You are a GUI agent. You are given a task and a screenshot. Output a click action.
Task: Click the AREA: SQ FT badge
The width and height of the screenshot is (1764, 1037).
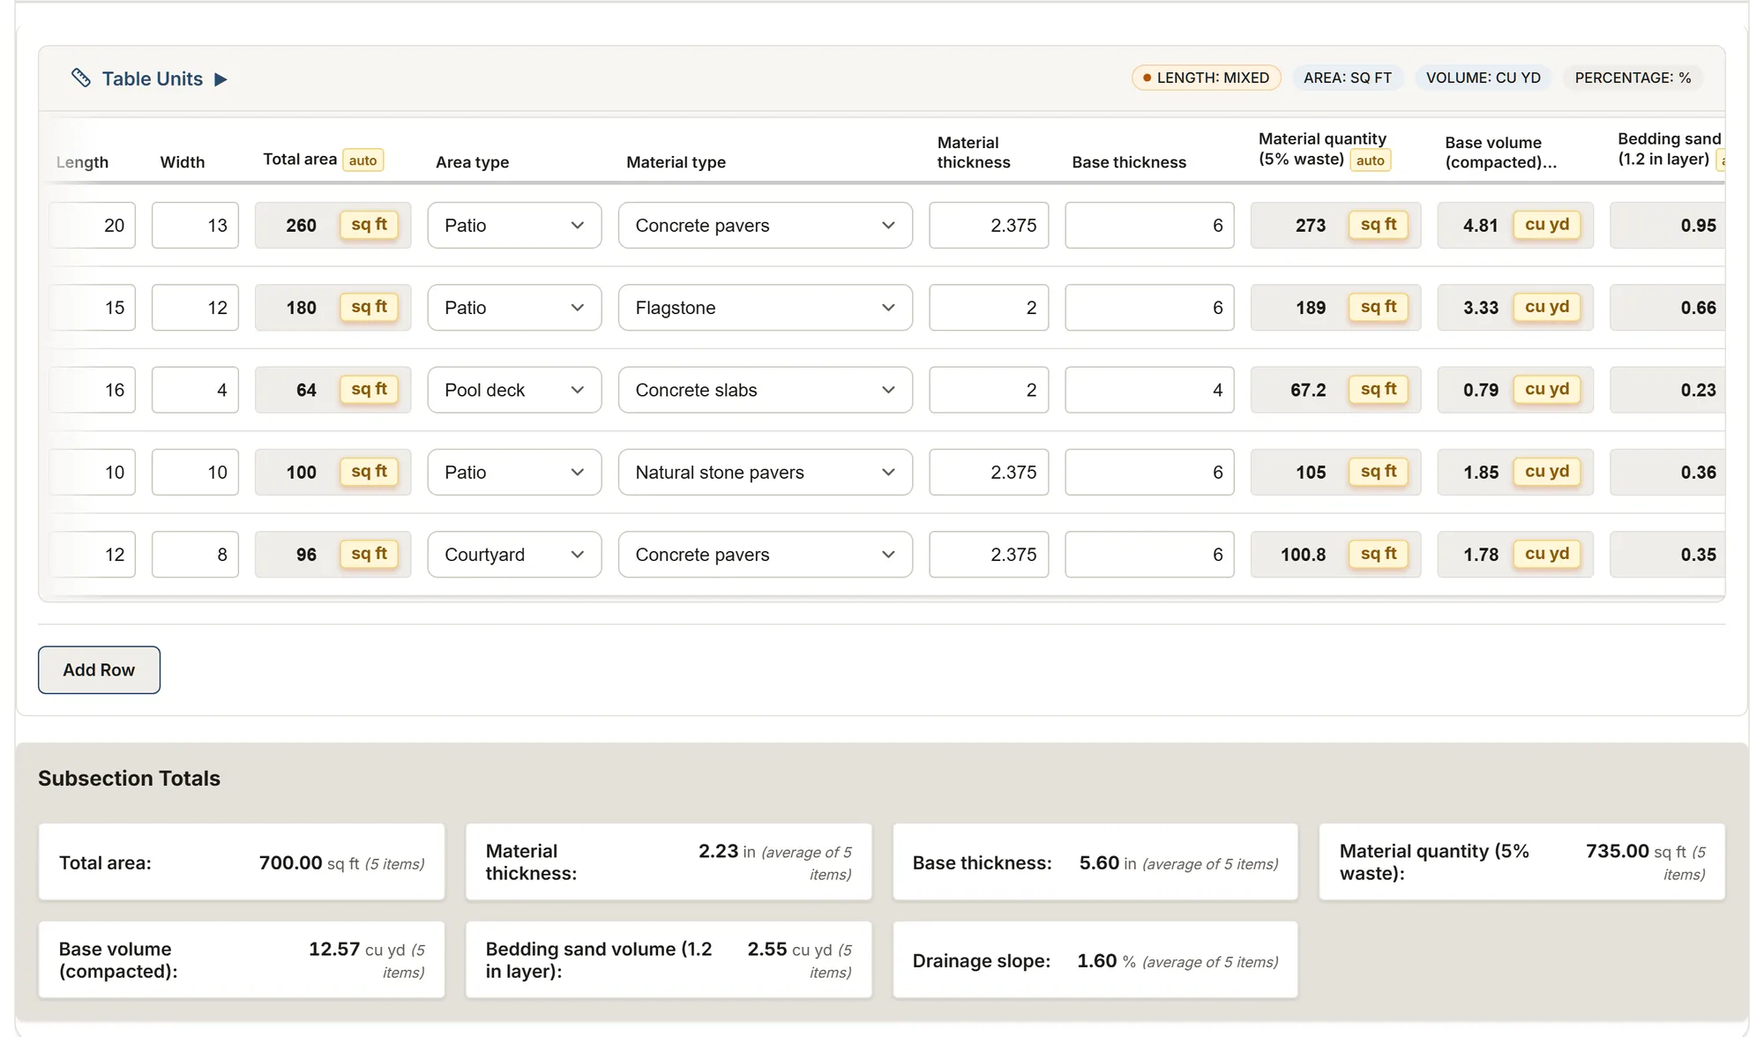point(1348,78)
